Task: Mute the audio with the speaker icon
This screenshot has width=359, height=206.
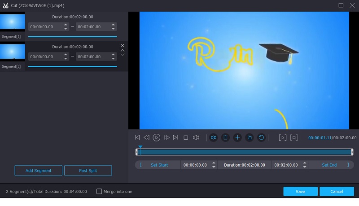Action: 196,137
